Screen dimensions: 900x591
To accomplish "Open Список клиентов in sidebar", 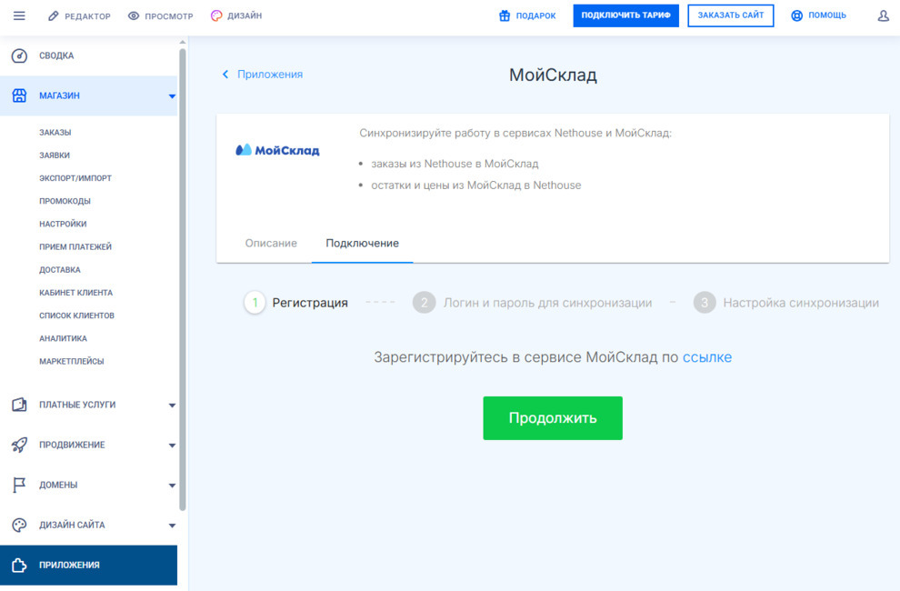I will (x=77, y=316).
